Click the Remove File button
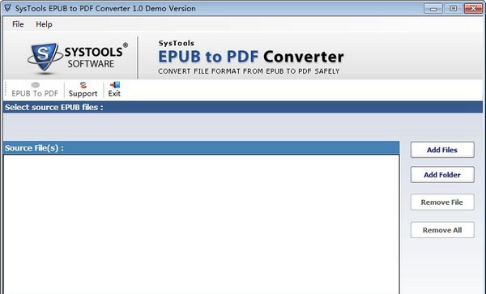Image resolution: width=486 pixels, height=294 pixels. tap(442, 202)
